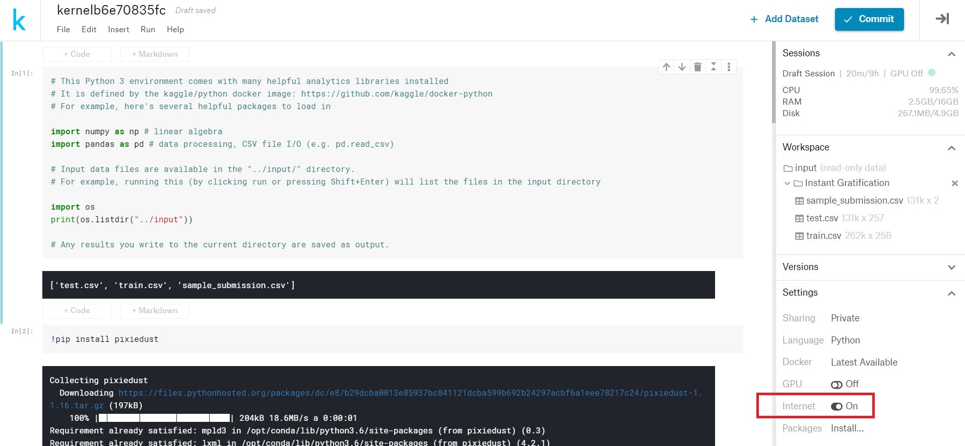The width and height of the screenshot is (965, 446).
Task: Click the Commit button
Action: (x=869, y=19)
